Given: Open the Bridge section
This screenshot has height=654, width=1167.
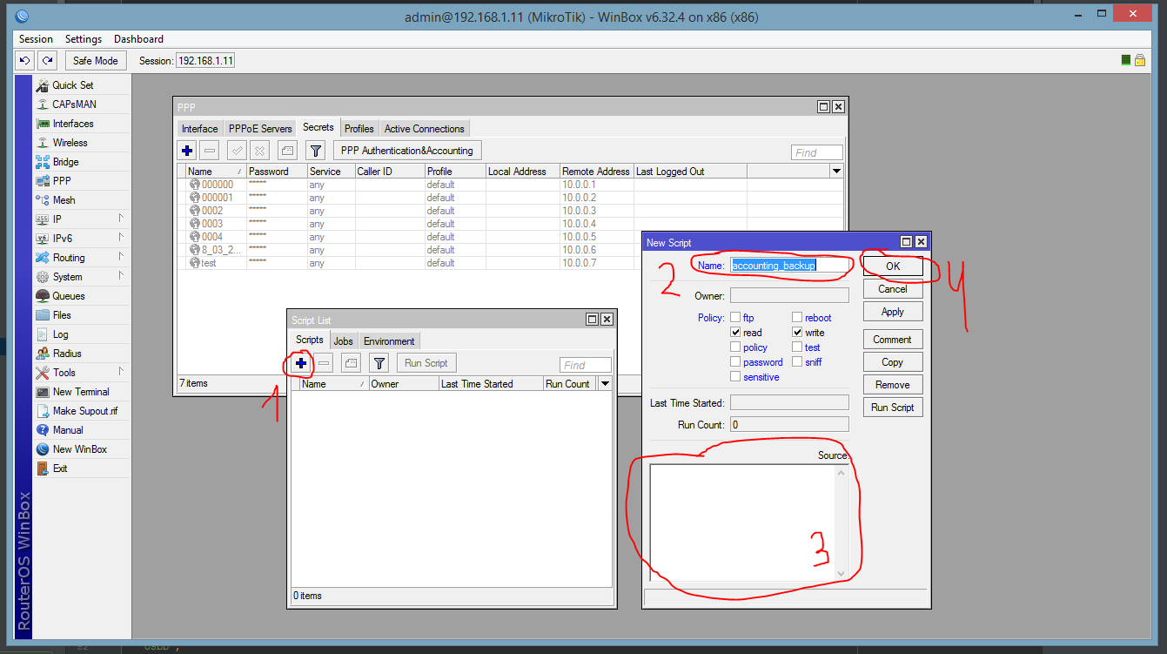Looking at the screenshot, I should click(x=65, y=162).
